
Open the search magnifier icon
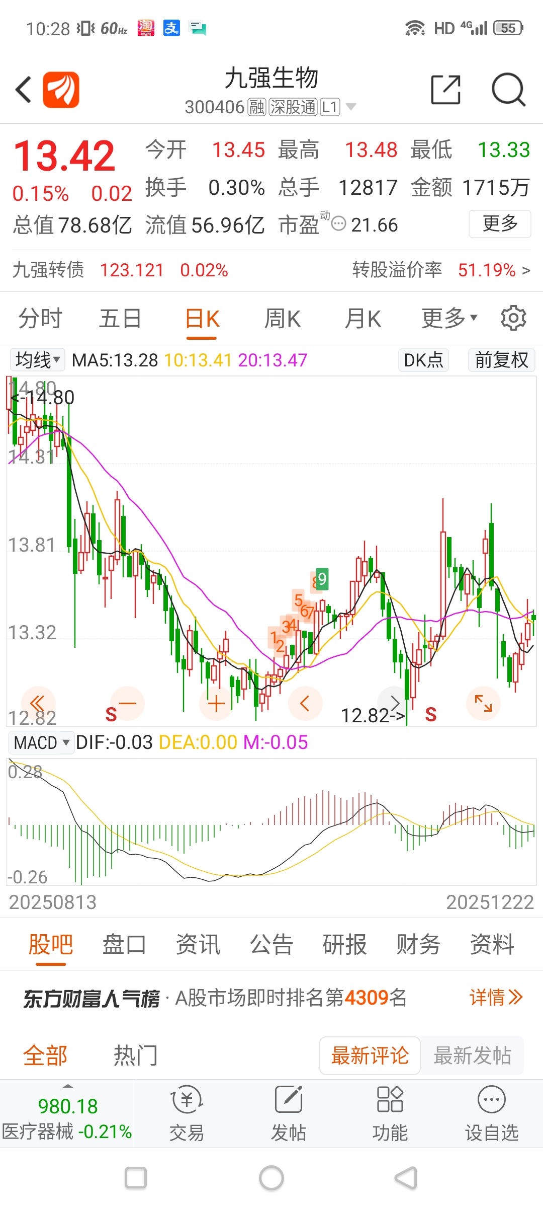(508, 90)
